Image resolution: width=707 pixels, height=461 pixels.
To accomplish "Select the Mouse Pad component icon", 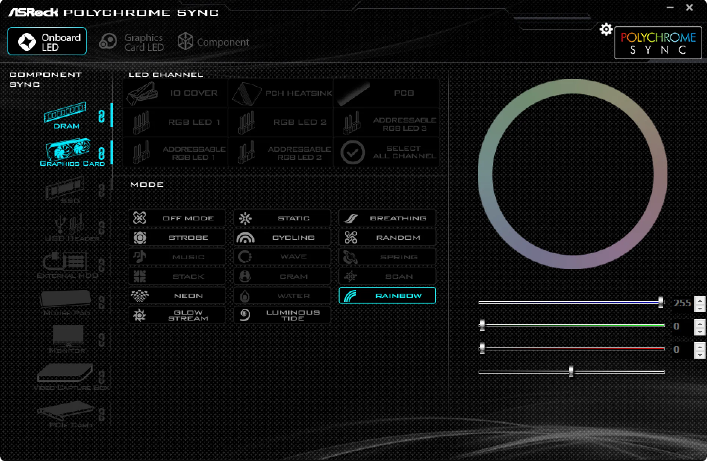I will 66,299.
